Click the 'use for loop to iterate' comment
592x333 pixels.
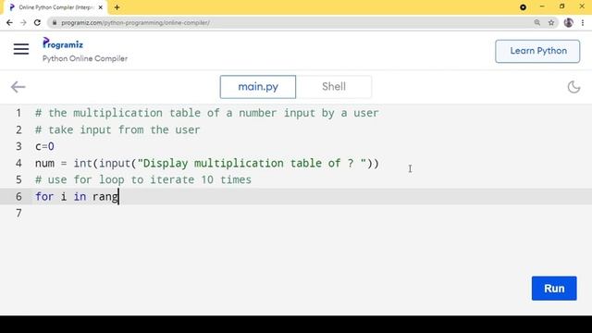coord(143,179)
